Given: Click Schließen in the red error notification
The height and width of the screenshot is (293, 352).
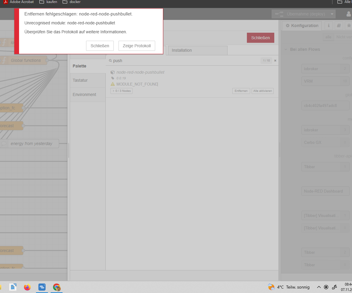Looking at the screenshot, I should coord(100,46).
